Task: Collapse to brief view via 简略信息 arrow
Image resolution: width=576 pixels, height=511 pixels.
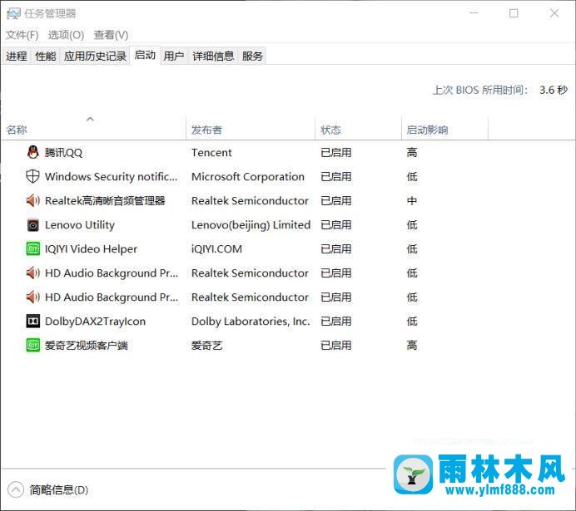Action: [16, 489]
